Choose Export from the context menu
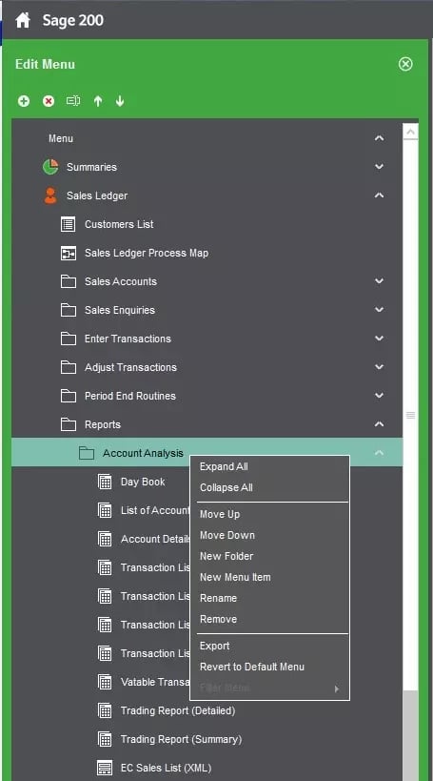This screenshot has width=433, height=781. [215, 646]
